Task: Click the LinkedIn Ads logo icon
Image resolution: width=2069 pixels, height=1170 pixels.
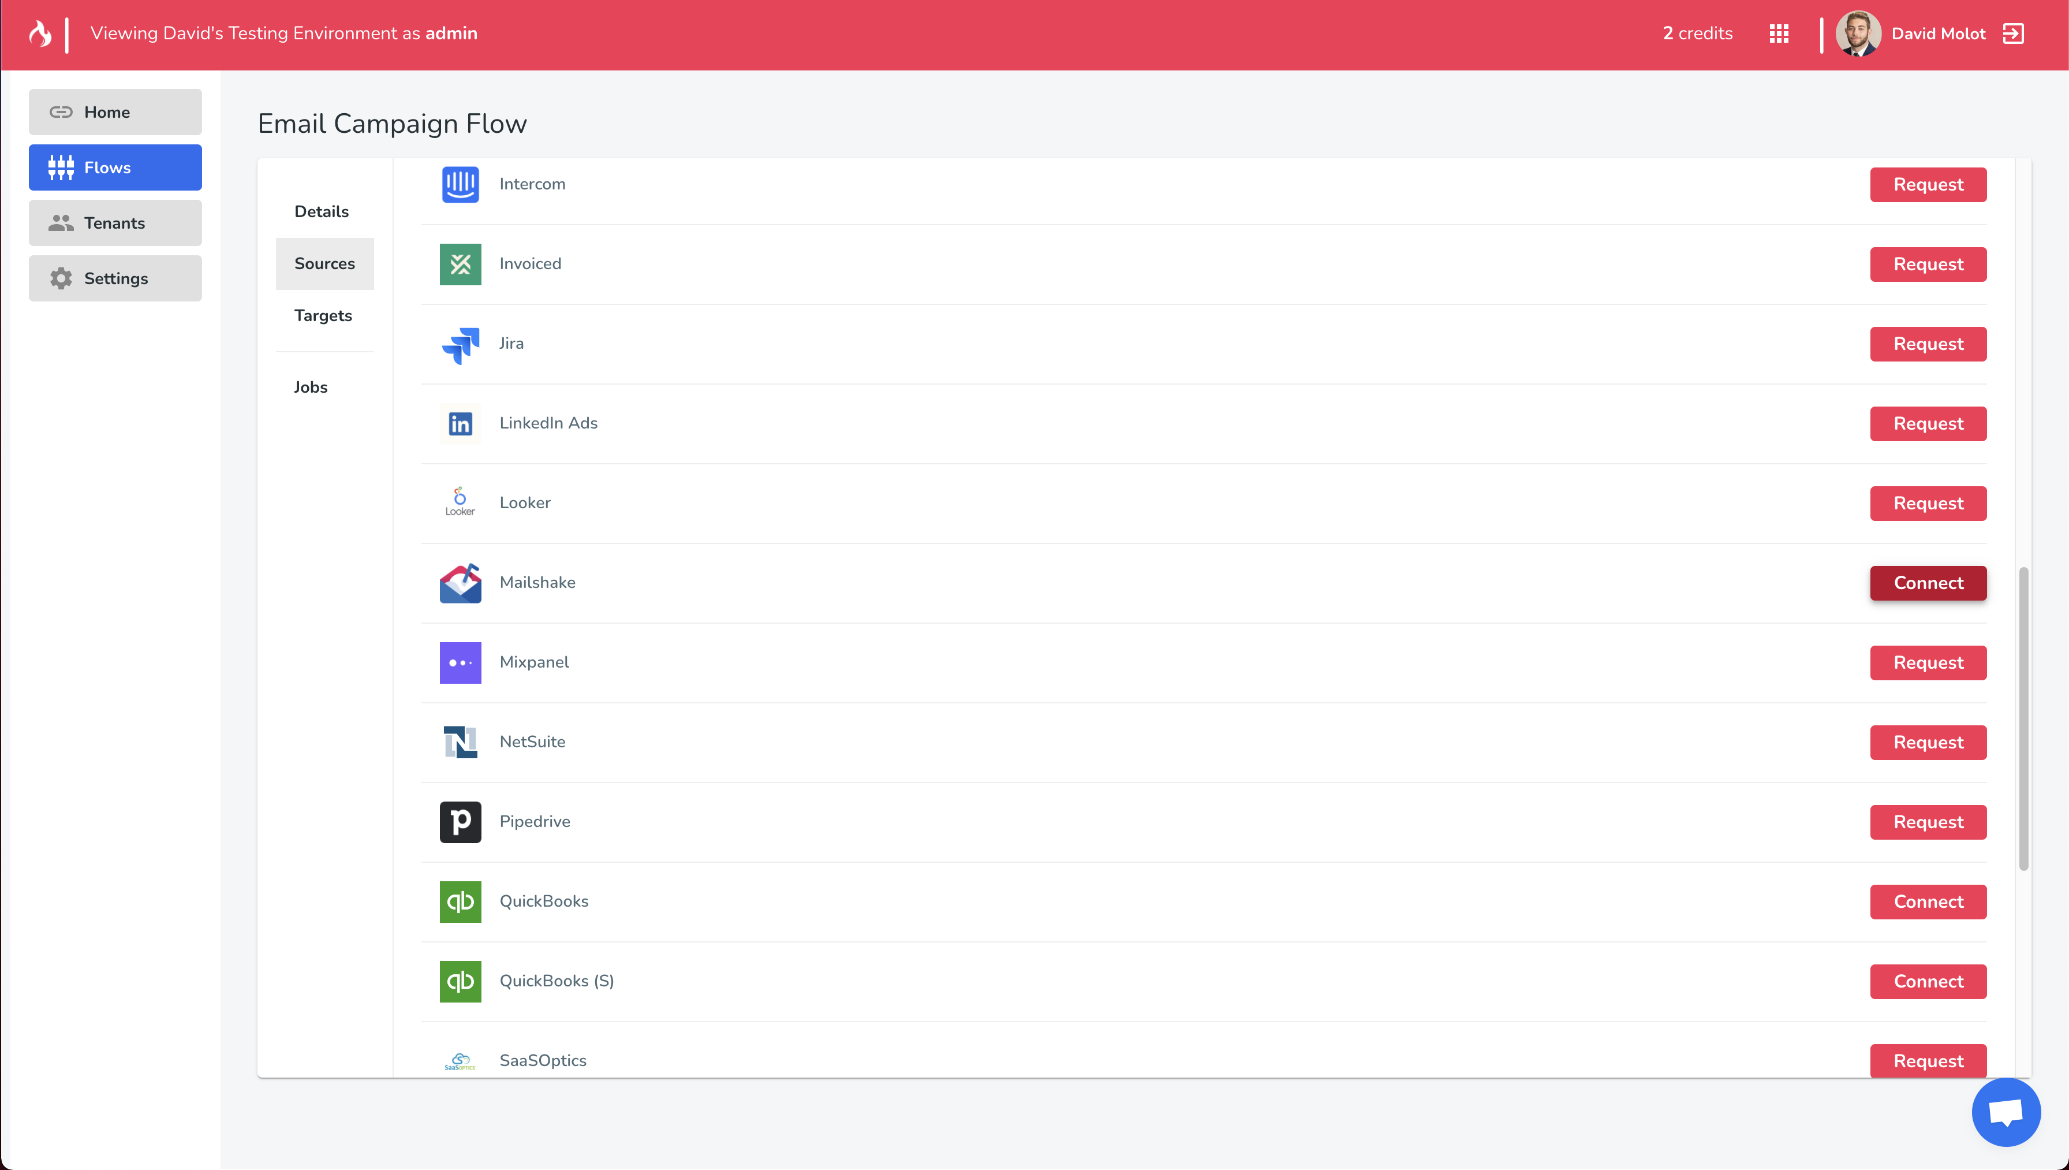Action: pos(460,423)
